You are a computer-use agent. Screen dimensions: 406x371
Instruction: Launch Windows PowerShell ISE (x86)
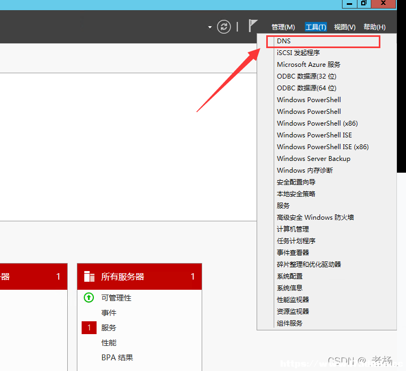[x=323, y=147]
